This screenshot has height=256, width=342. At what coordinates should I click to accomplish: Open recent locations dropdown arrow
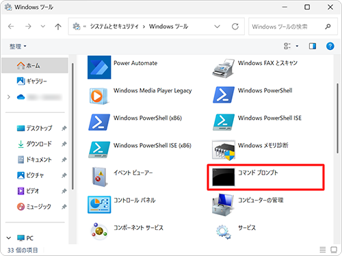tap(43, 27)
